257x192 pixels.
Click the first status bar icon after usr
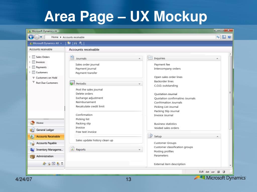coord(218,172)
